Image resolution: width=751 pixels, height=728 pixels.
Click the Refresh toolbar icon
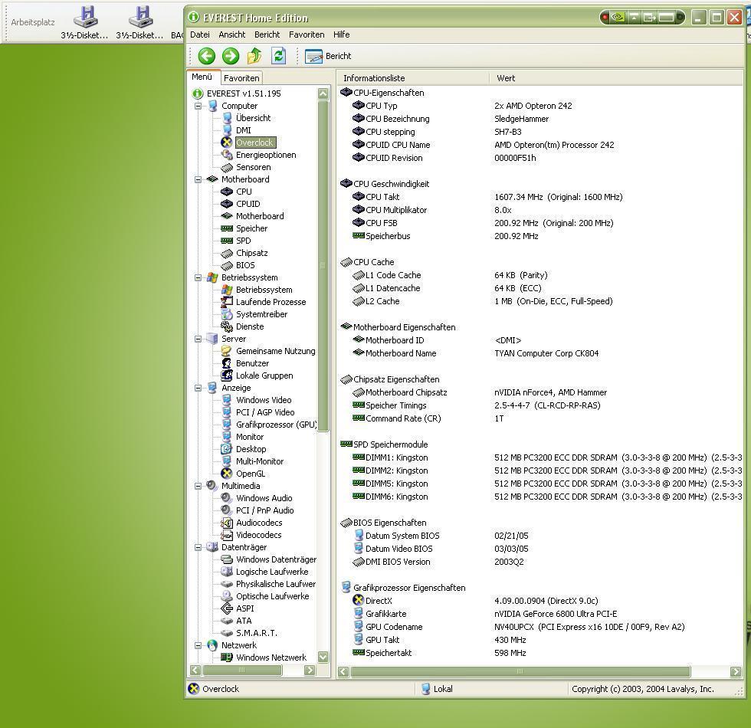(x=278, y=56)
